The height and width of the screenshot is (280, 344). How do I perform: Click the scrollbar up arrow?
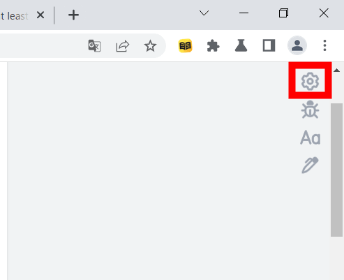pos(336,71)
